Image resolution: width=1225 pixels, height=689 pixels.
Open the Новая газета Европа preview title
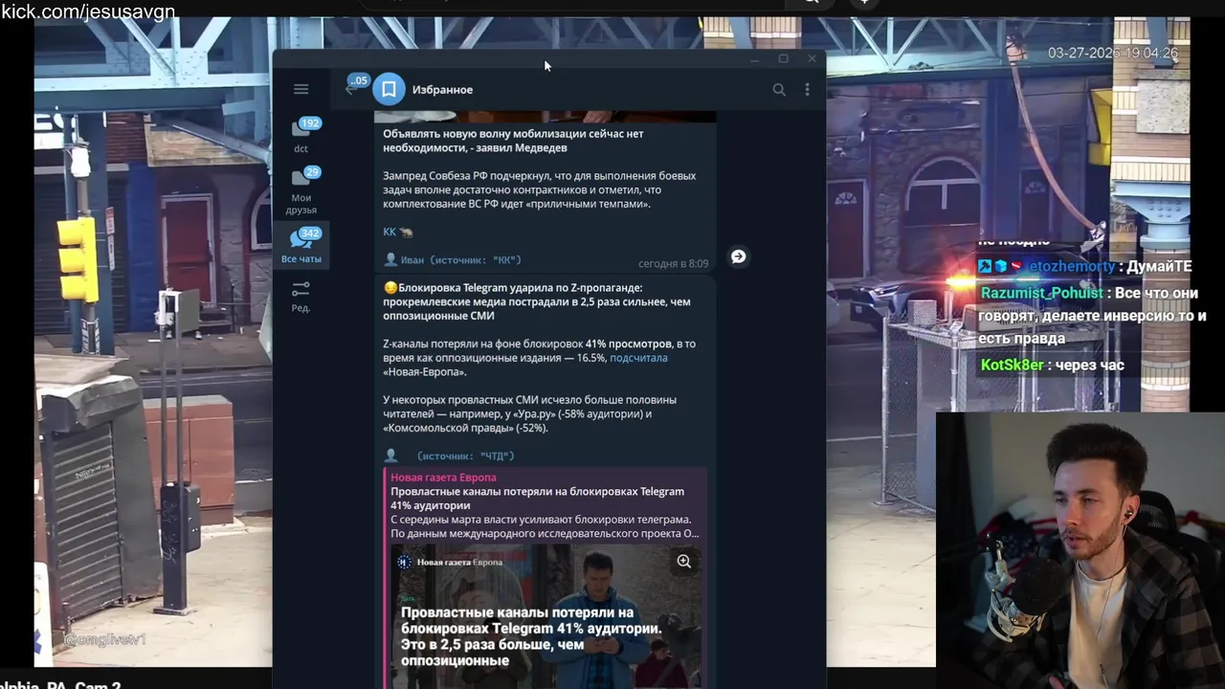443,478
